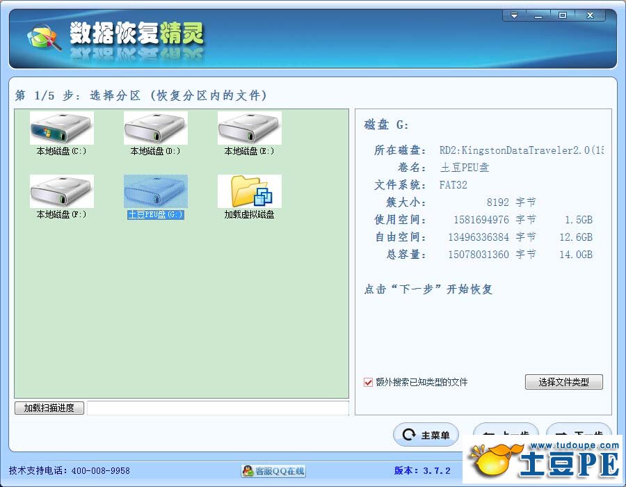Click the 数据恢复精灵 app logo
The image size is (626, 487).
[x=45, y=38]
